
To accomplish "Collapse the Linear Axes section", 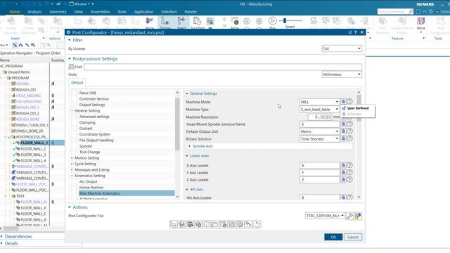I will click(187, 156).
